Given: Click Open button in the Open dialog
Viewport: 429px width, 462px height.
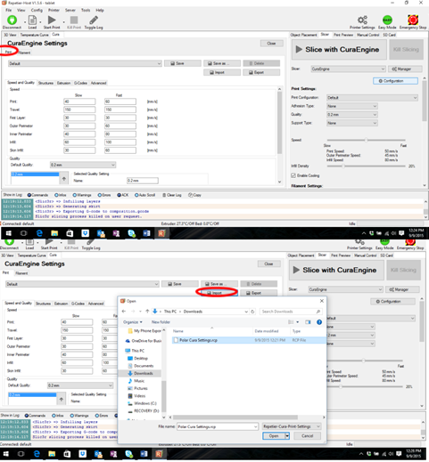Looking at the screenshot, I should tap(274, 436).
